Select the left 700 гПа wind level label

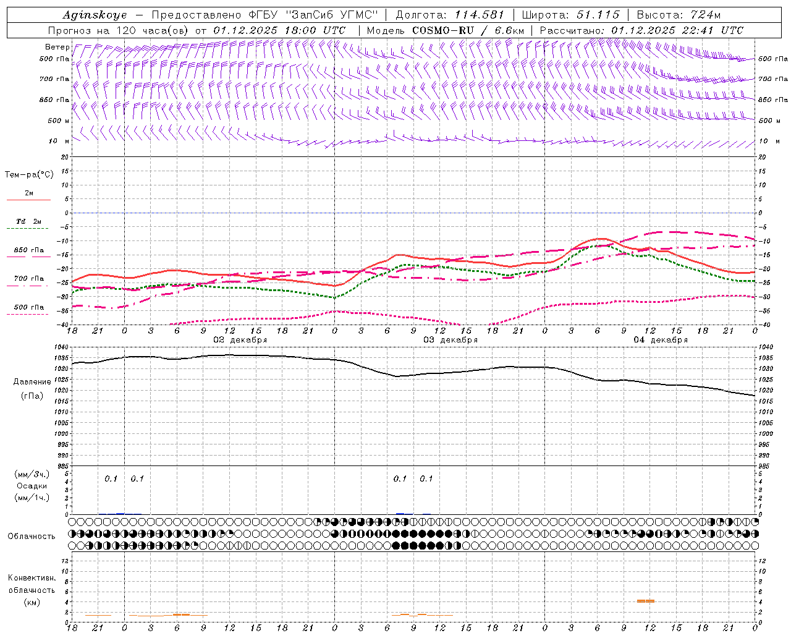coord(54,79)
